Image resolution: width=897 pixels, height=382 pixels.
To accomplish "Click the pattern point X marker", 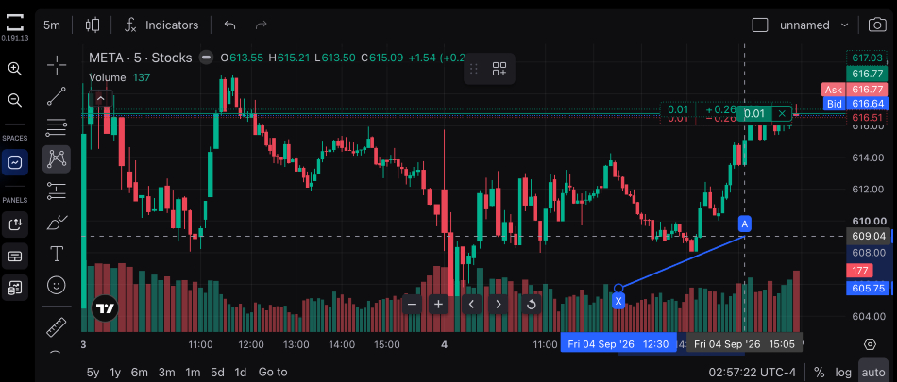I will pos(618,301).
